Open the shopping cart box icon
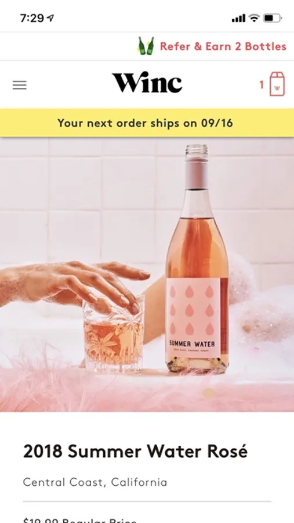This screenshot has width=294, height=523. (277, 84)
